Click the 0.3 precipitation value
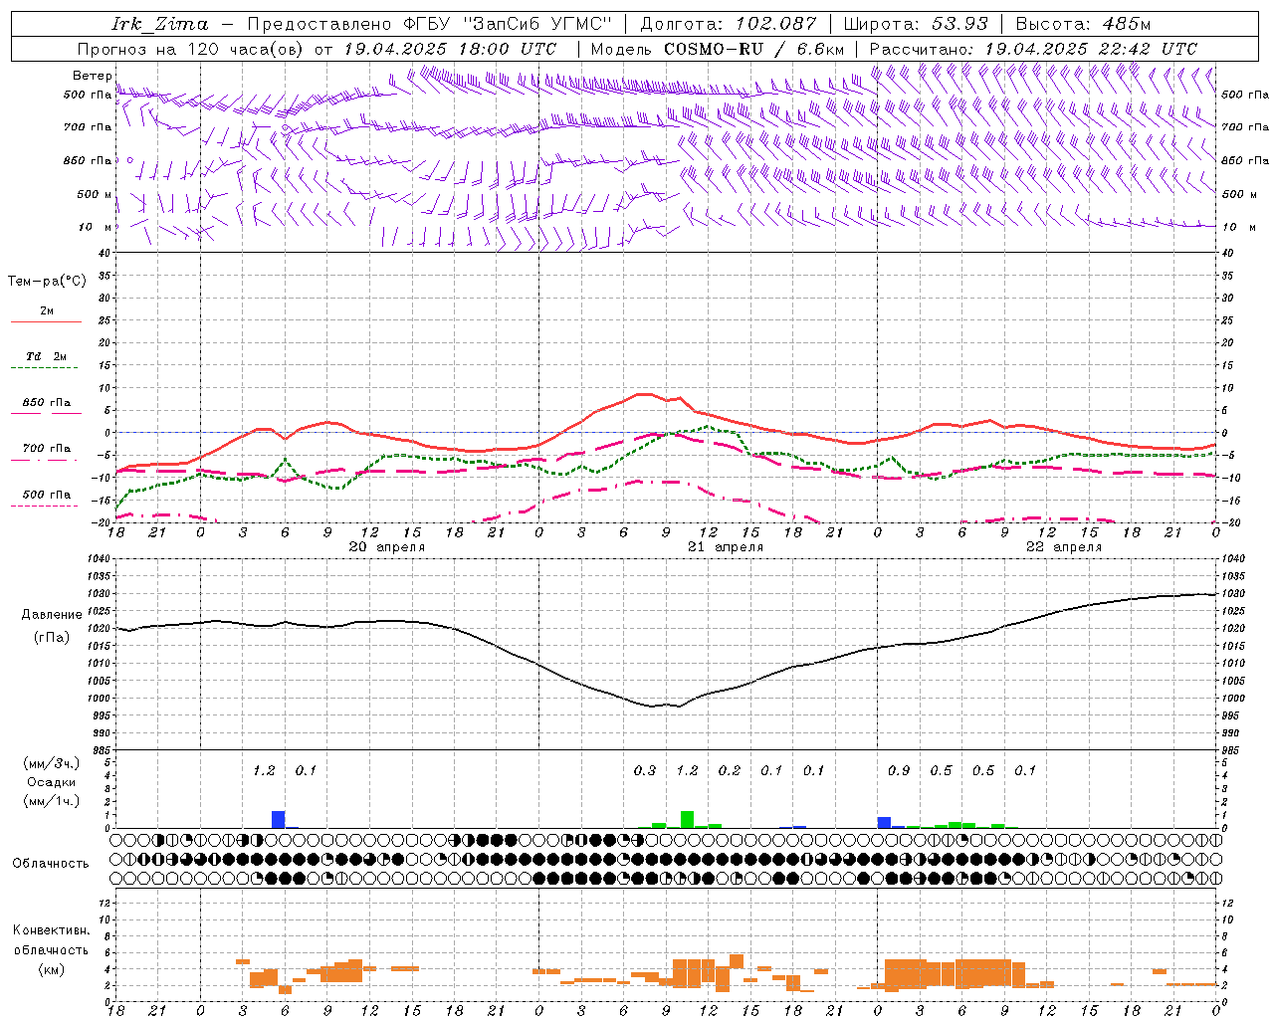Viewport: 1274px width, 1019px height. coord(645,770)
